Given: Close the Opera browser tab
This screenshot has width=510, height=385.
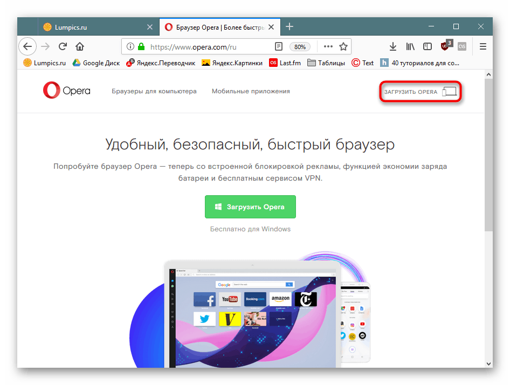Looking at the screenshot, I should pyautogui.click(x=271, y=27).
